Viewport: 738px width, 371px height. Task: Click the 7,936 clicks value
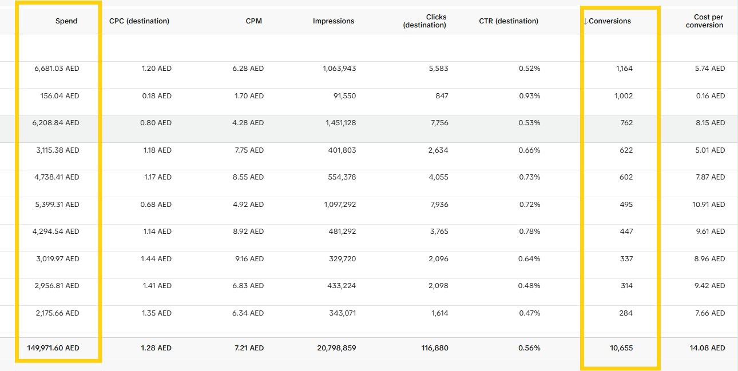(x=438, y=205)
